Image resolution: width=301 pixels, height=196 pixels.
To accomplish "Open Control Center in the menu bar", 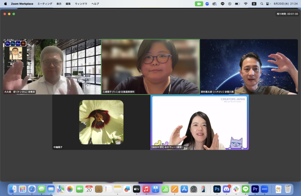I will click(268, 4).
